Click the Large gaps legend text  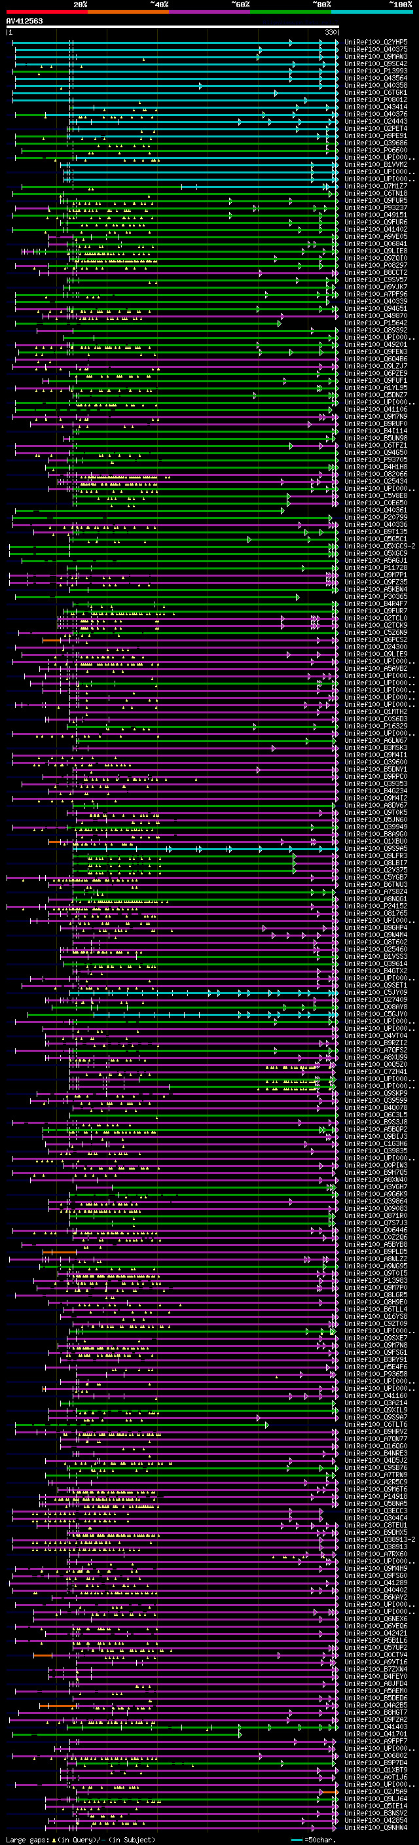[x=81, y=1839]
